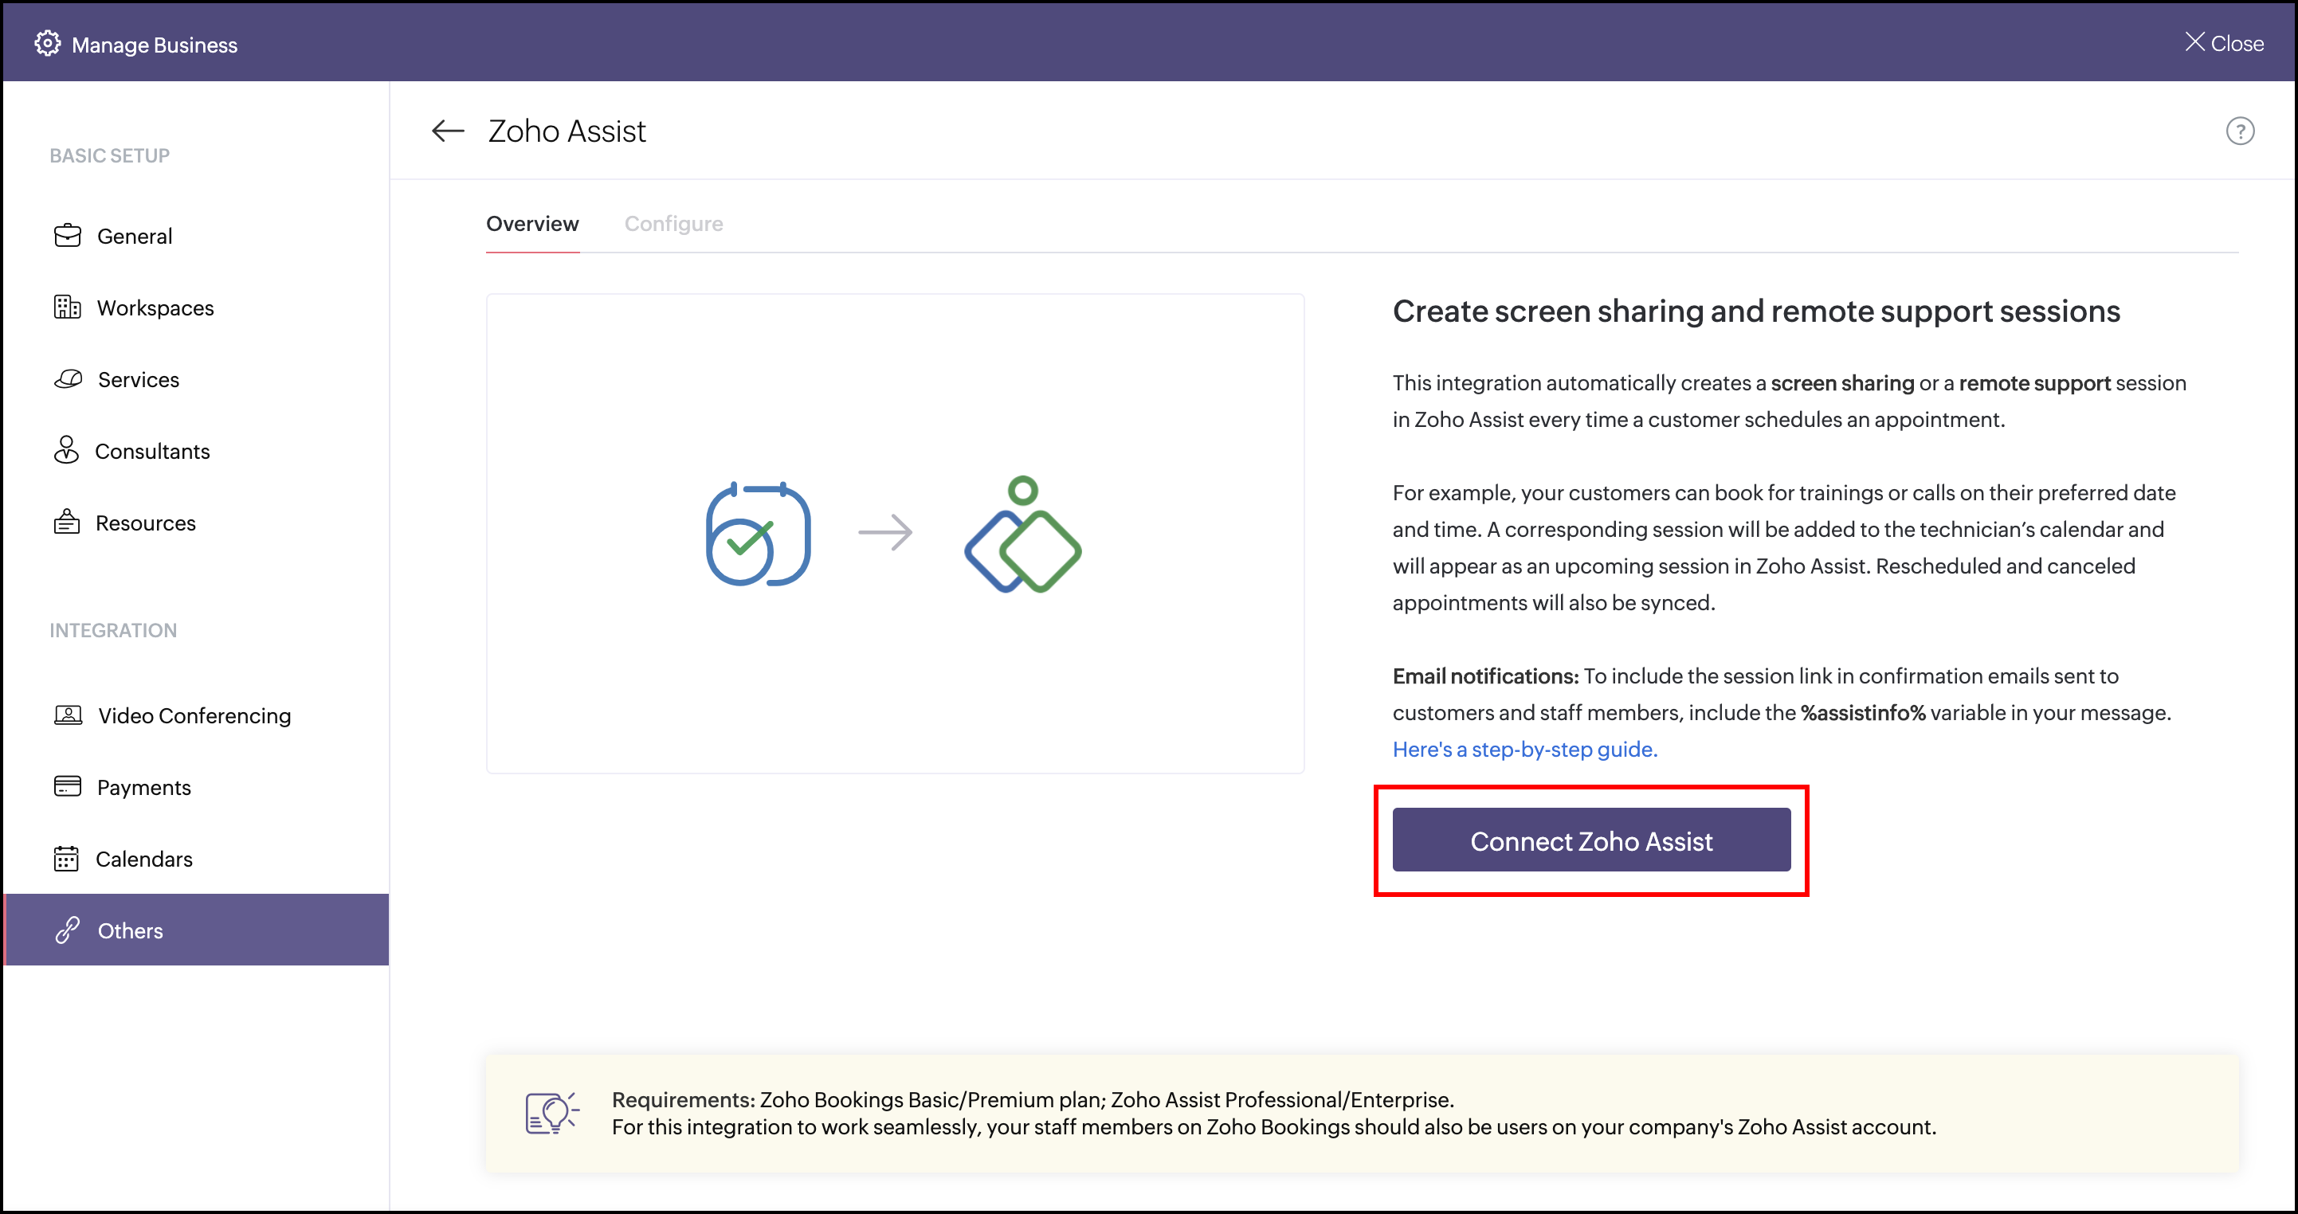
Task: Click the Zoho Bookings logo in the illustration
Action: (x=758, y=534)
